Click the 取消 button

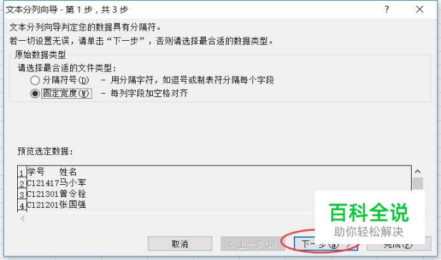[180, 243]
